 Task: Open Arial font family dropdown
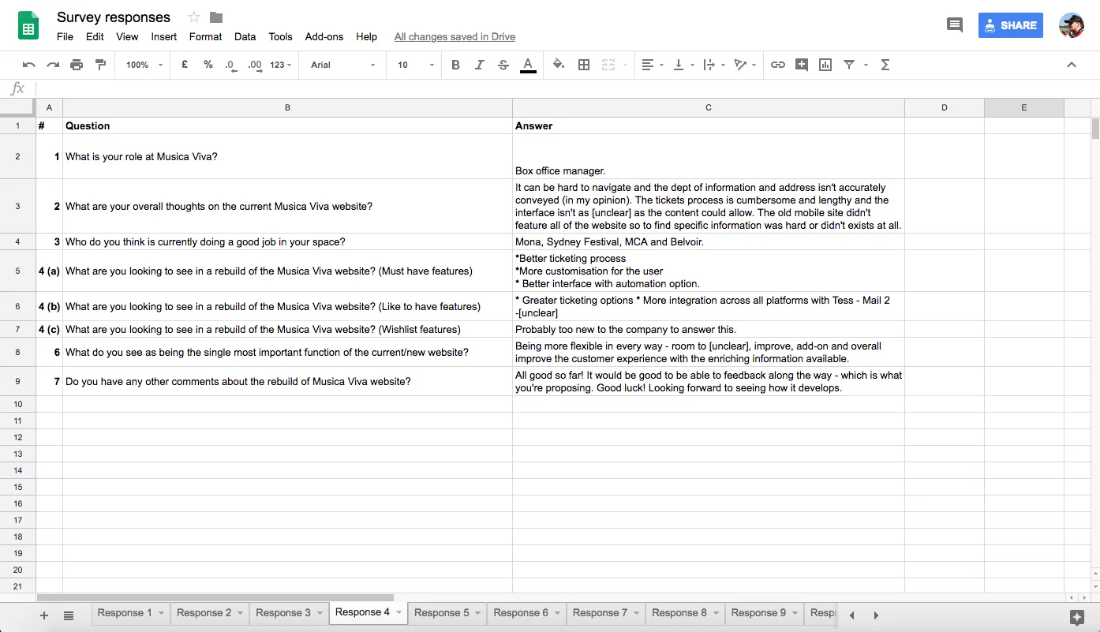(x=343, y=65)
